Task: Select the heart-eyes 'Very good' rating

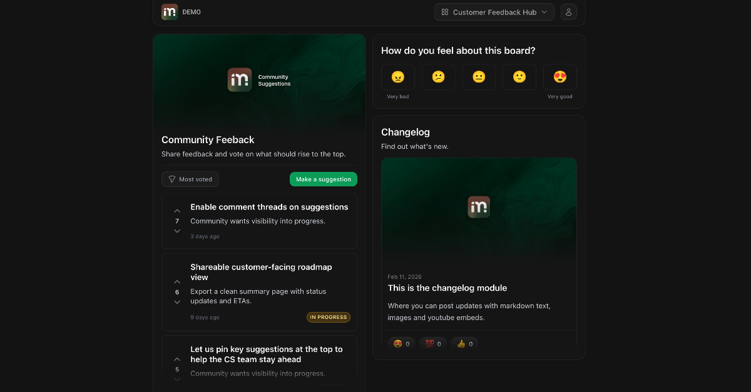Action: pyautogui.click(x=559, y=77)
